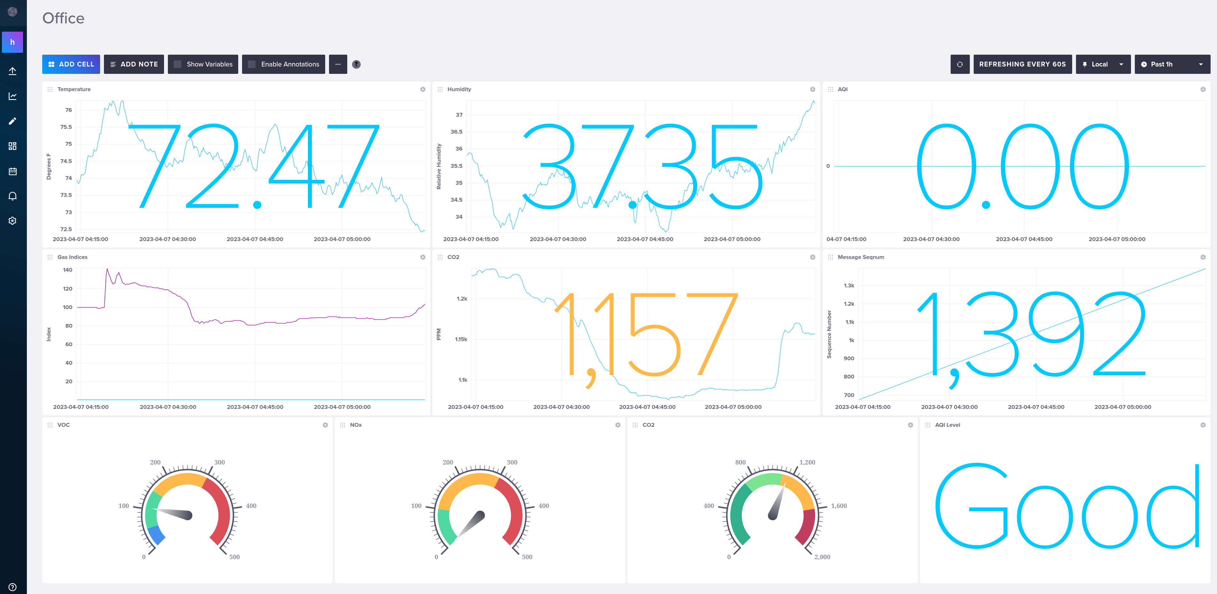Open Data Explorer graph icon in sidebar
Image resolution: width=1217 pixels, height=594 pixels.
[x=13, y=96]
